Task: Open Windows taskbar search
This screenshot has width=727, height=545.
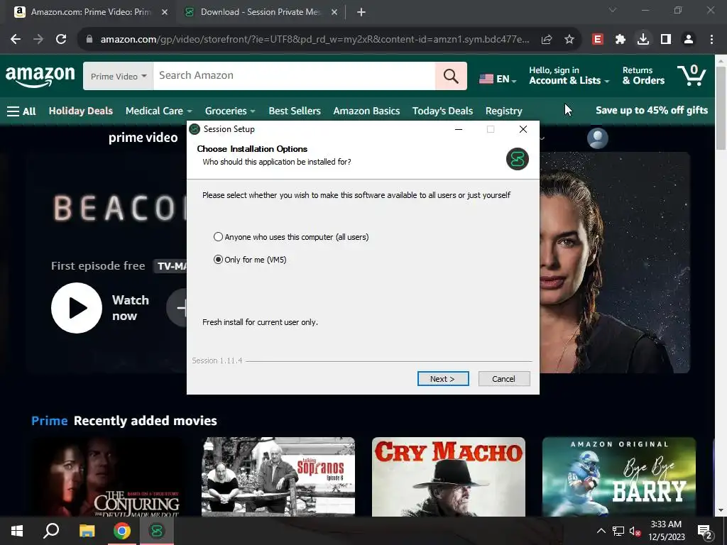Action: (51, 531)
